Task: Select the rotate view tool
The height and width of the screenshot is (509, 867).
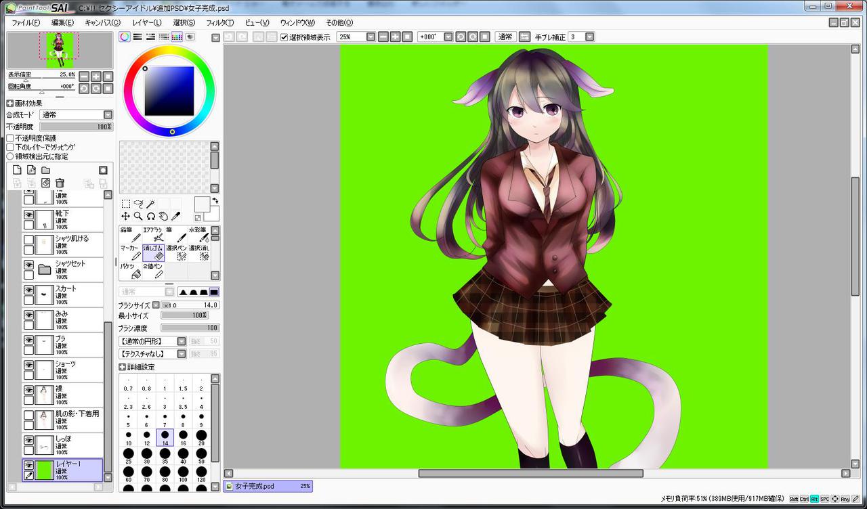Action: pyautogui.click(x=151, y=216)
